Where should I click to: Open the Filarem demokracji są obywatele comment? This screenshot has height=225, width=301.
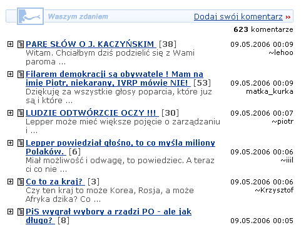(115, 79)
